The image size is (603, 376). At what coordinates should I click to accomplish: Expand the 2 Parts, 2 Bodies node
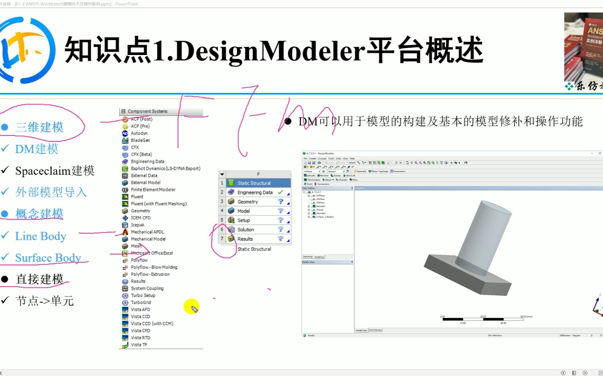[x=308, y=217]
